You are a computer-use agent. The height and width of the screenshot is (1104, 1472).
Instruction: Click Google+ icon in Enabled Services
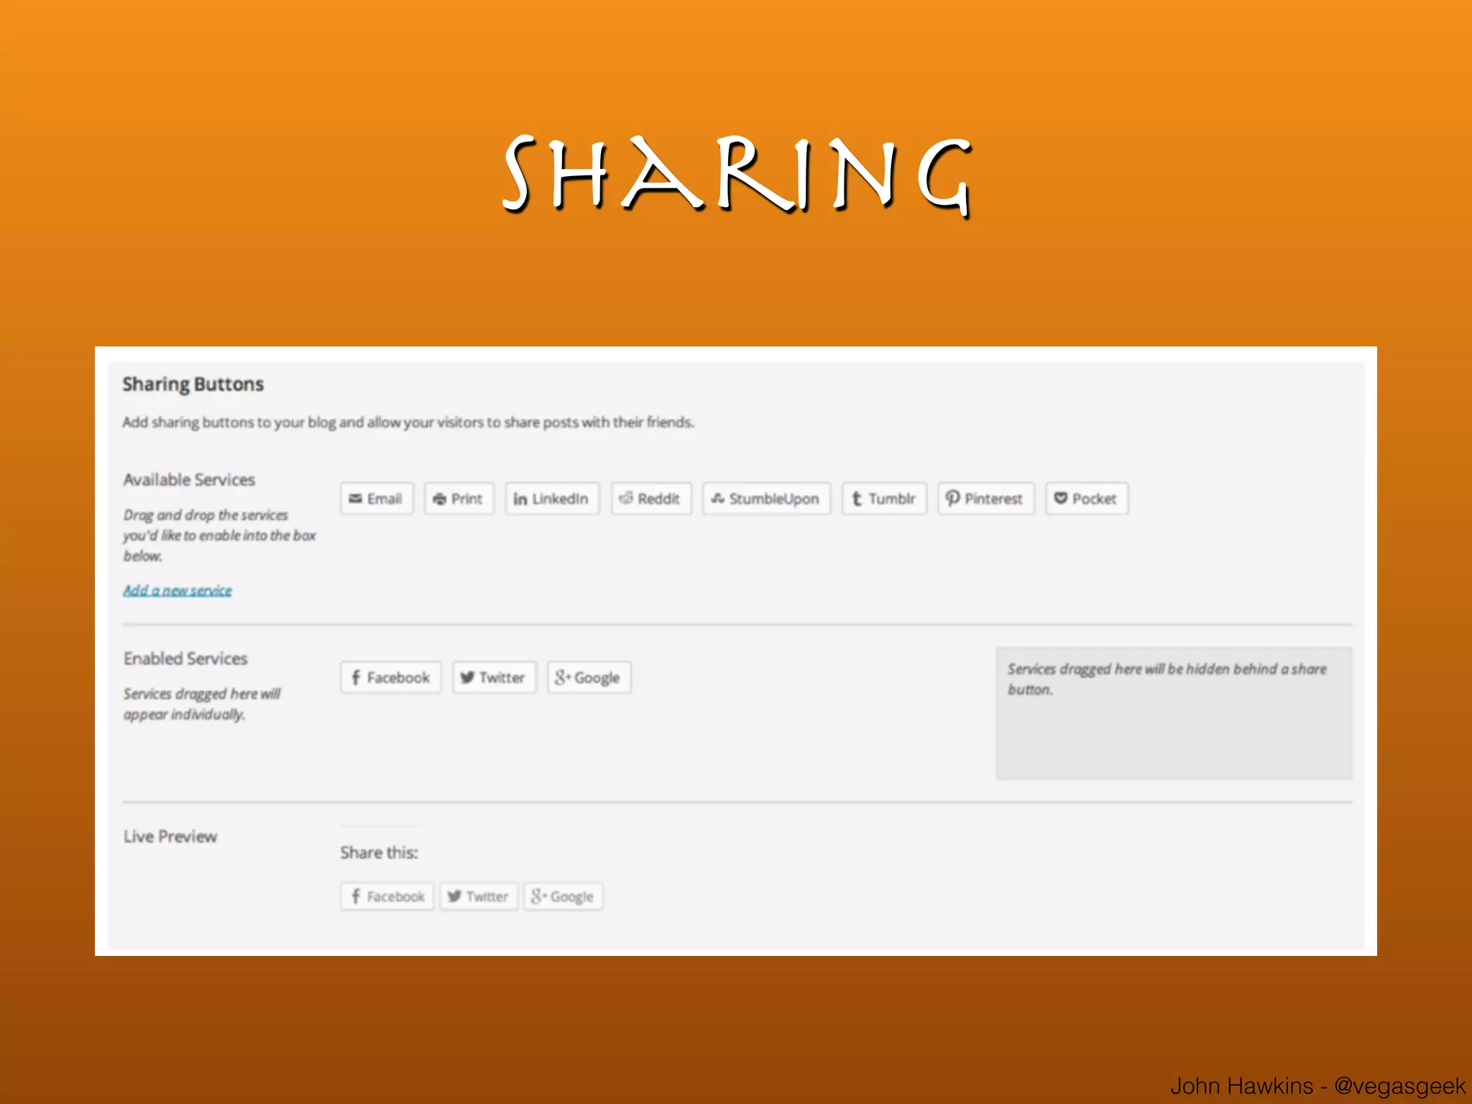tap(562, 677)
